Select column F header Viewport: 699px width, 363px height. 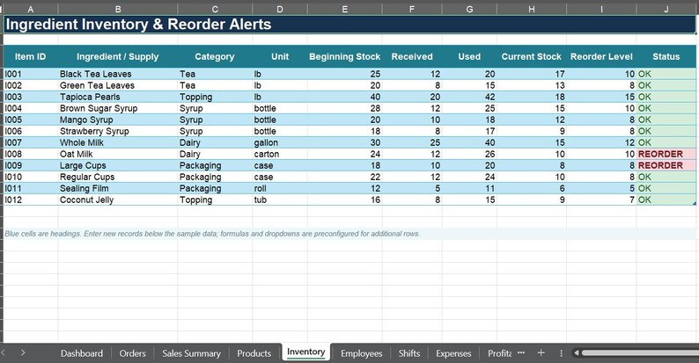[x=412, y=10]
